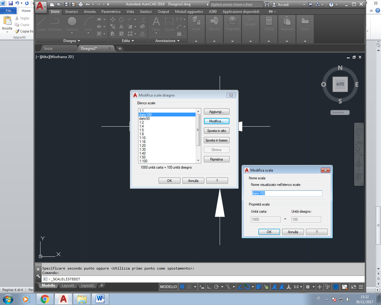
Task: Open Word's File tab
Action: pyautogui.click(x=8, y=11)
